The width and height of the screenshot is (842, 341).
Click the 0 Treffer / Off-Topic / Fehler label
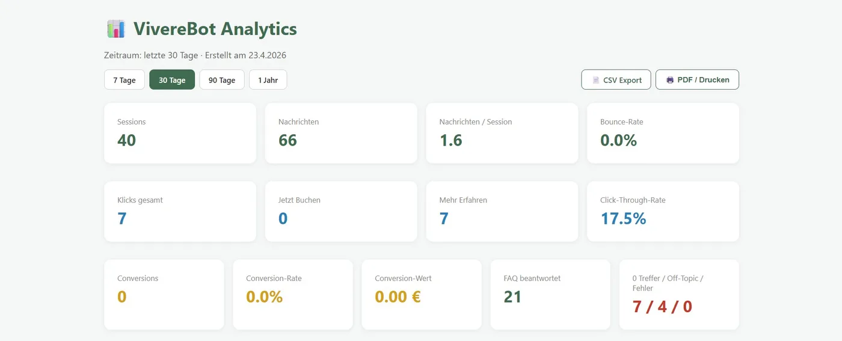click(668, 283)
